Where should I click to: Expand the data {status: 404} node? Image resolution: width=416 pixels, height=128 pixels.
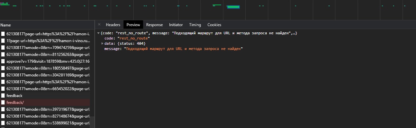pos(103,43)
